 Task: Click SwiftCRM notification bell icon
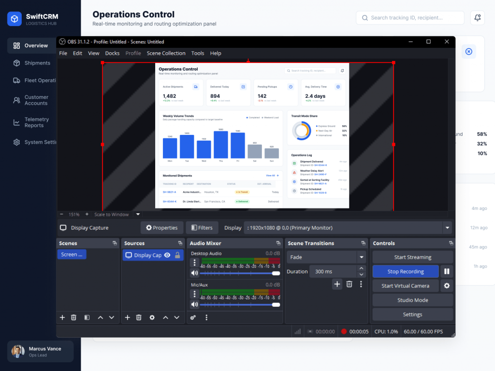click(x=477, y=18)
